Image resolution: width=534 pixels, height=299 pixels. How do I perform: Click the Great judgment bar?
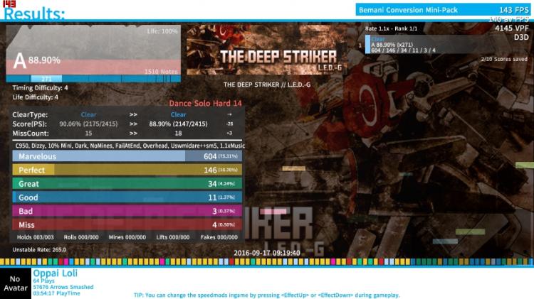[x=127, y=183]
